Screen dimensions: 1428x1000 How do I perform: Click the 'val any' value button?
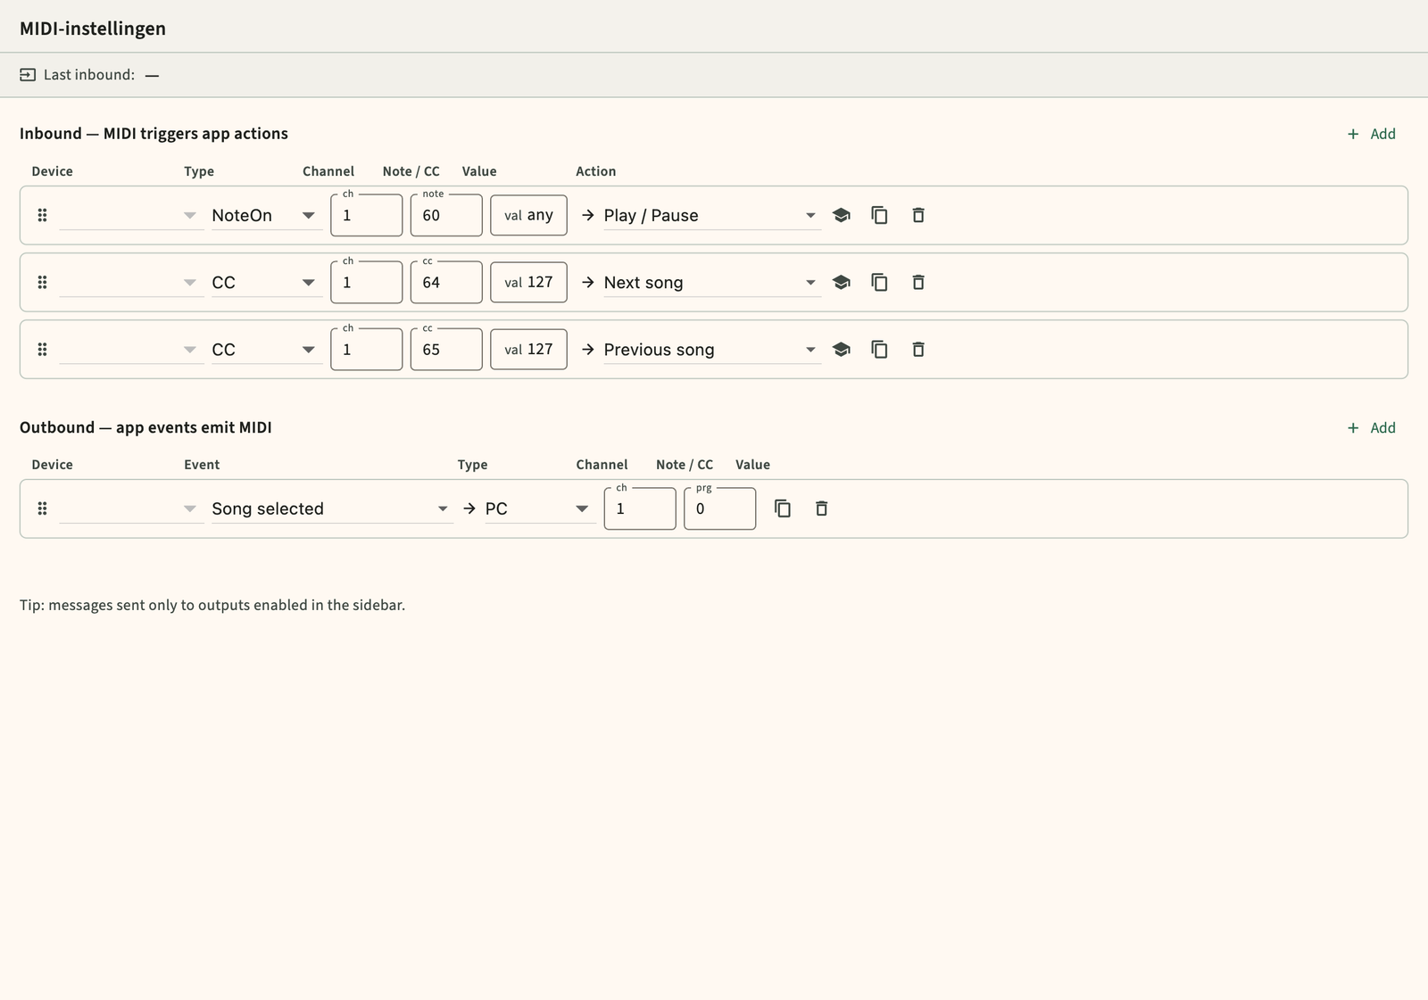(x=528, y=215)
